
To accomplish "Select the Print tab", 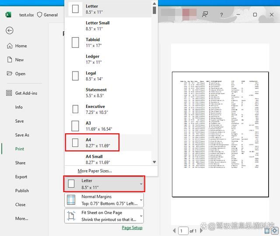I will (x=19, y=149).
